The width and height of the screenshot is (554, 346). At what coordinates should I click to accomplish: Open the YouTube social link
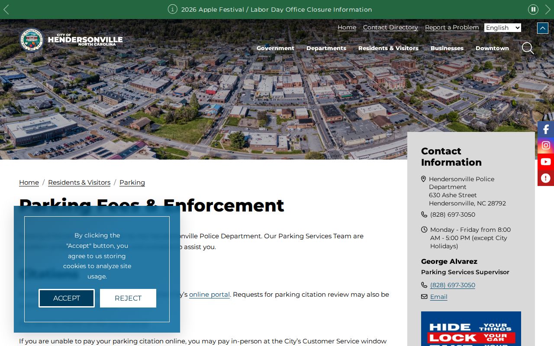point(546,162)
